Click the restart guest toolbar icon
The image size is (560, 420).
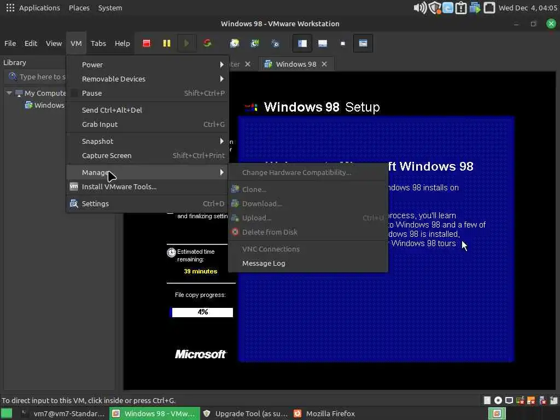[207, 43]
